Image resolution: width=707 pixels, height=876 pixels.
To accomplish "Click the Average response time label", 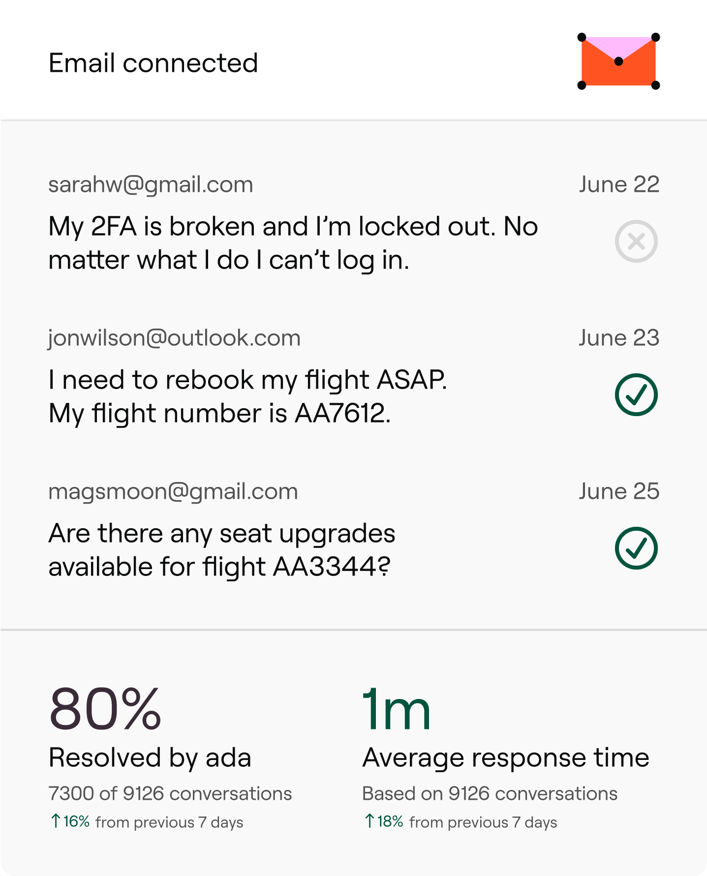I will (x=505, y=757).
